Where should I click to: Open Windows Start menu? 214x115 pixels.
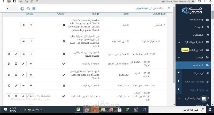click(x=210, y=110)
